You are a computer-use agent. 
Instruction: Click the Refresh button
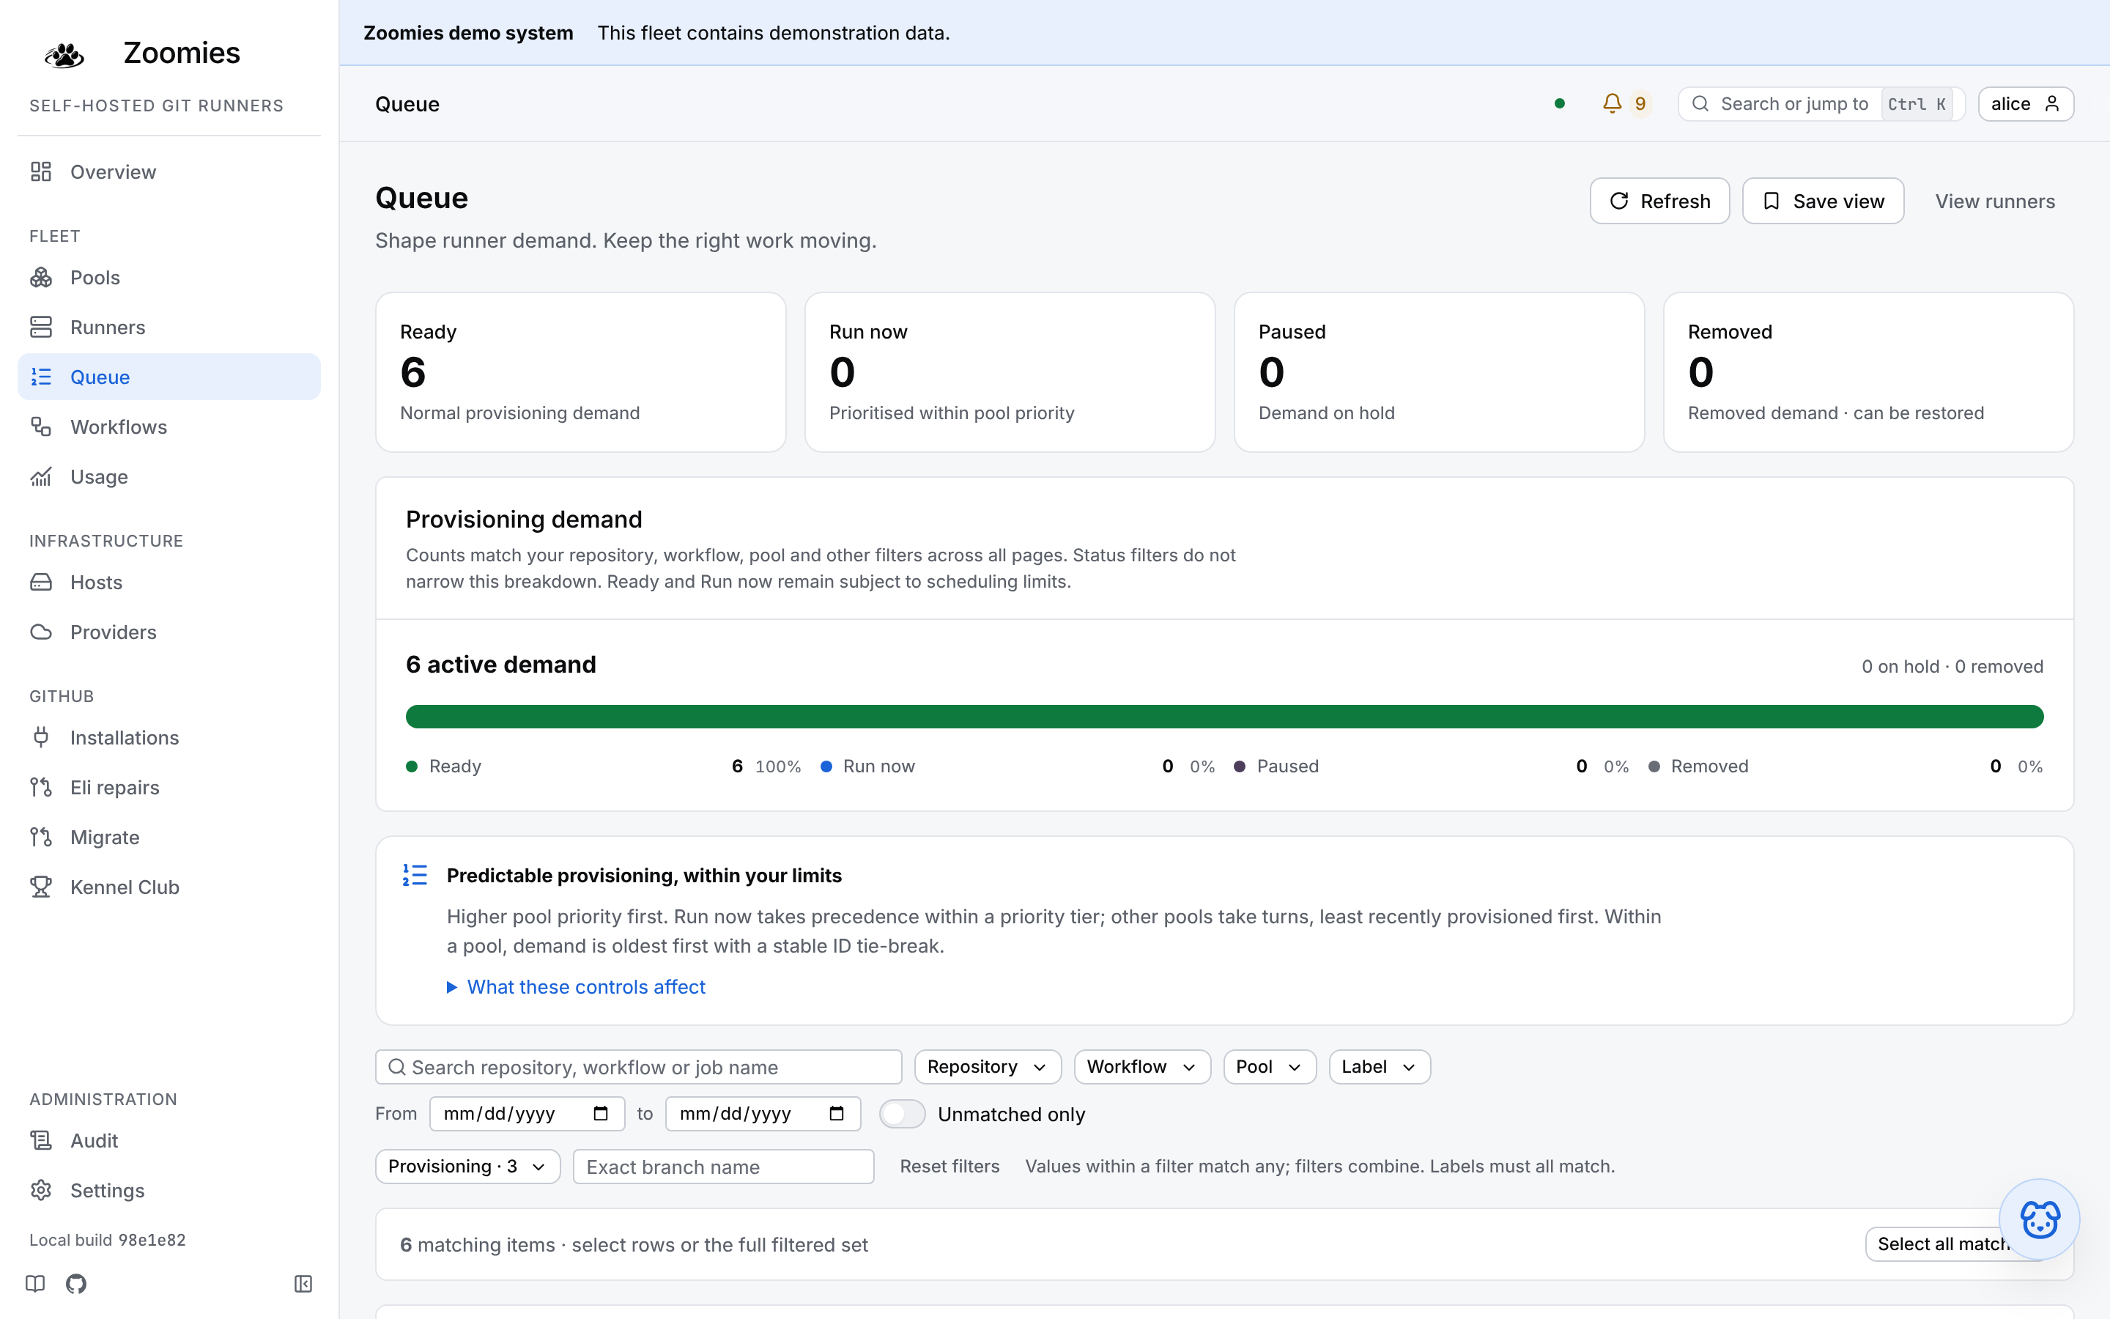point(1659,201)
